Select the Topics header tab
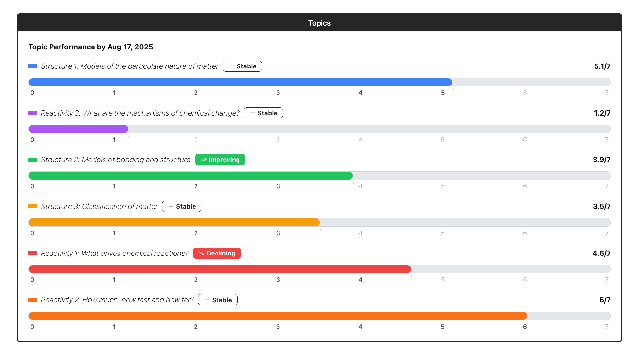The height and width of the screenshot is (359, 641). 319,23
